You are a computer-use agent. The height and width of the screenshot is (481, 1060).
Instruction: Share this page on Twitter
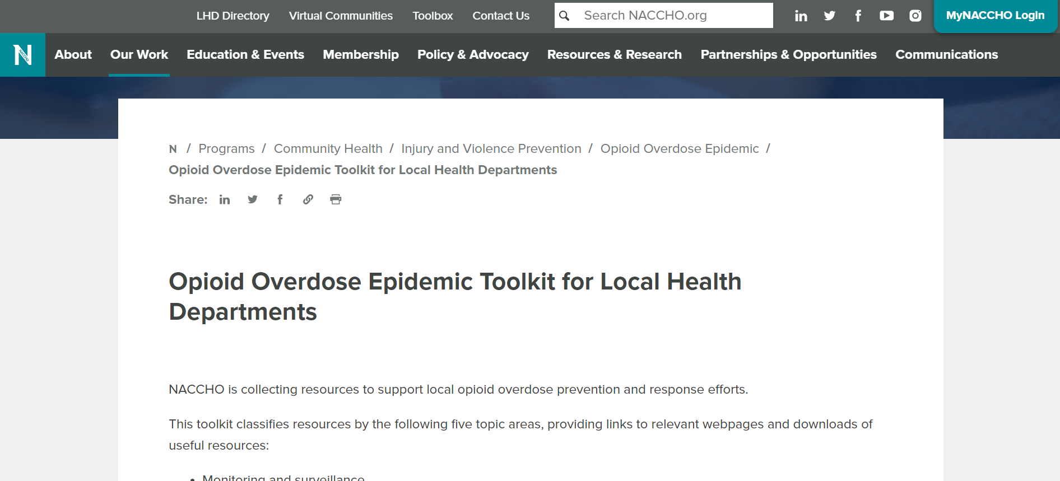tap(253, 199)
